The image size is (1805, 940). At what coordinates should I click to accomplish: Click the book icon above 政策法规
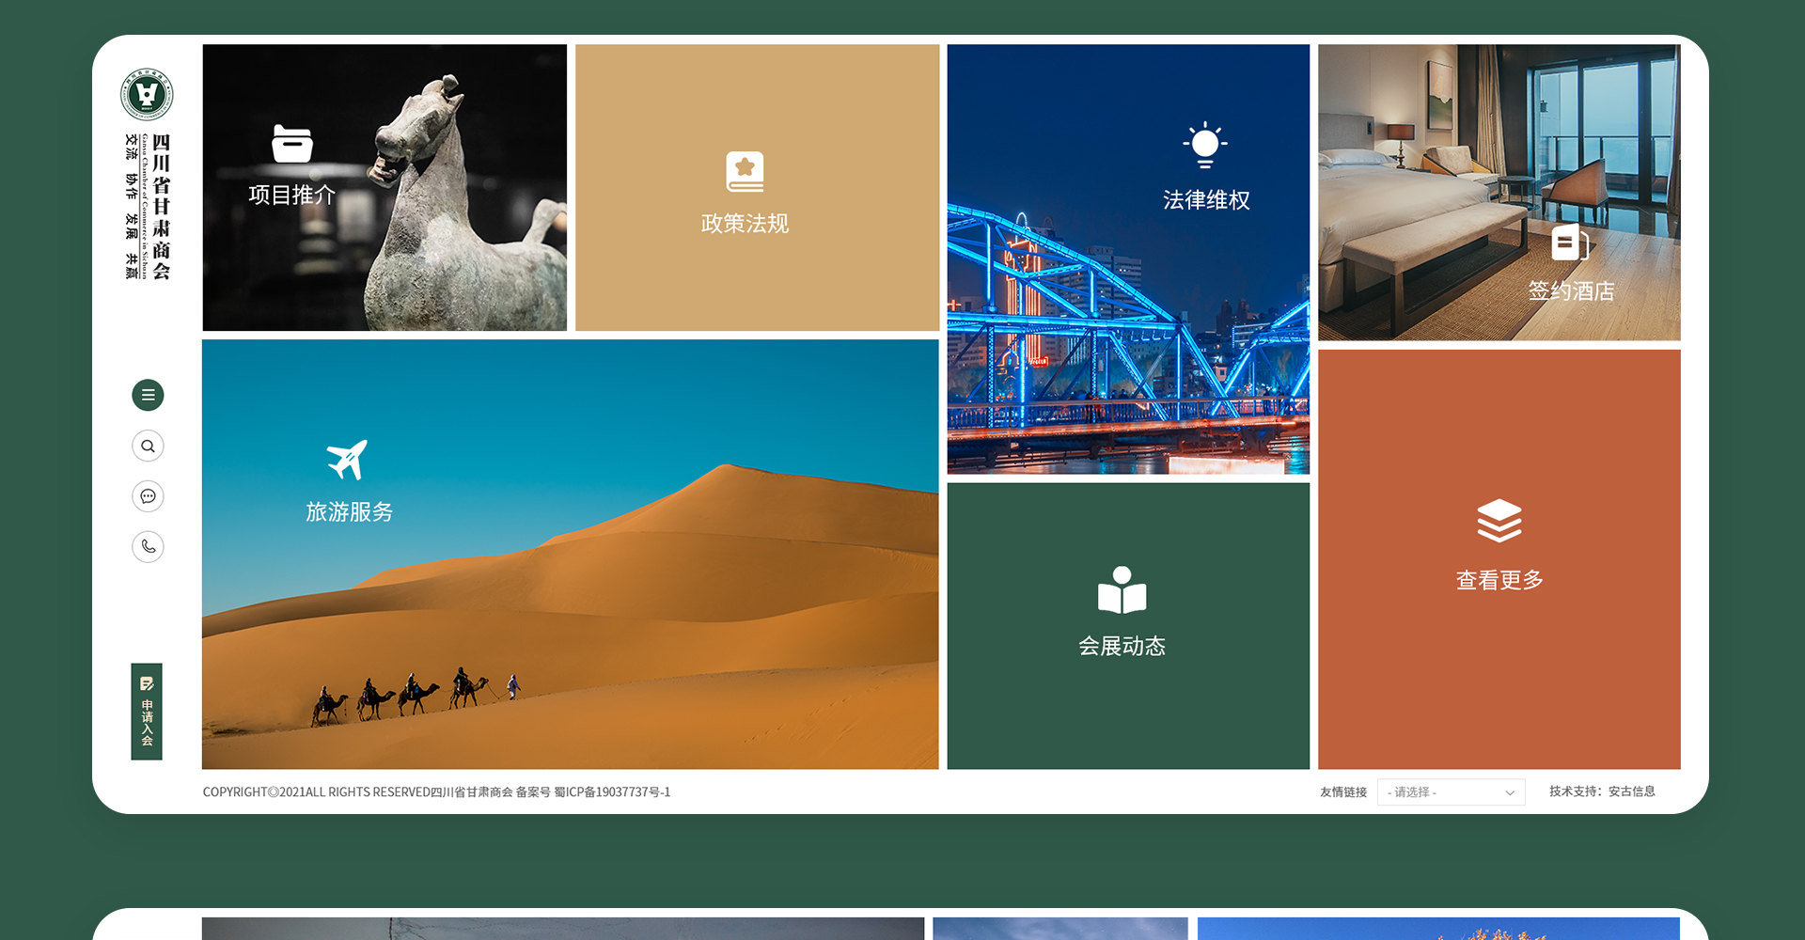pos(745,172)
